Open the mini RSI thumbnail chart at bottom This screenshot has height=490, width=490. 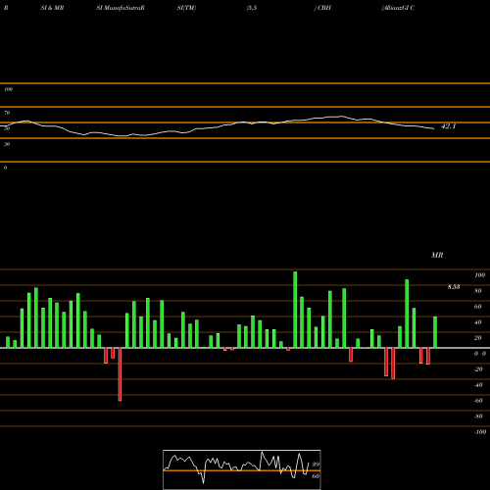click(x=242, y=469)
